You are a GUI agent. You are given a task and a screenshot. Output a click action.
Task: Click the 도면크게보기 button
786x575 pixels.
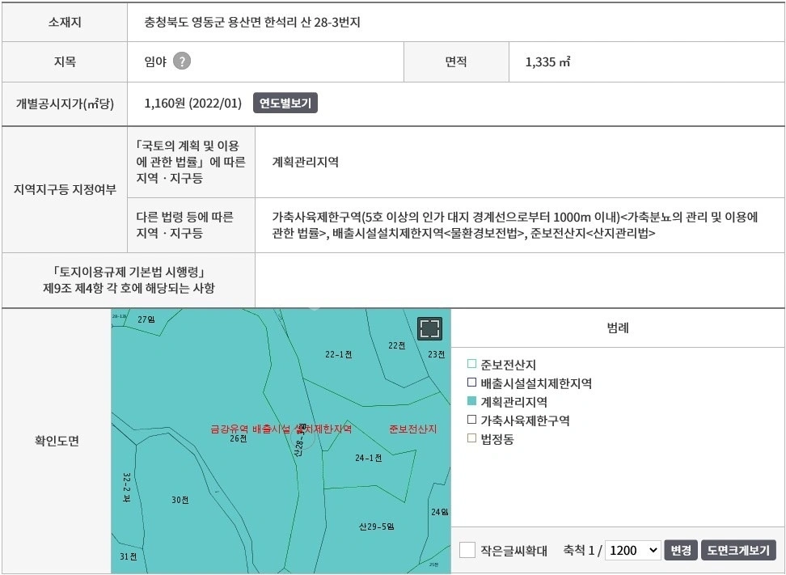pyautogui.click(x=738, y=550)
